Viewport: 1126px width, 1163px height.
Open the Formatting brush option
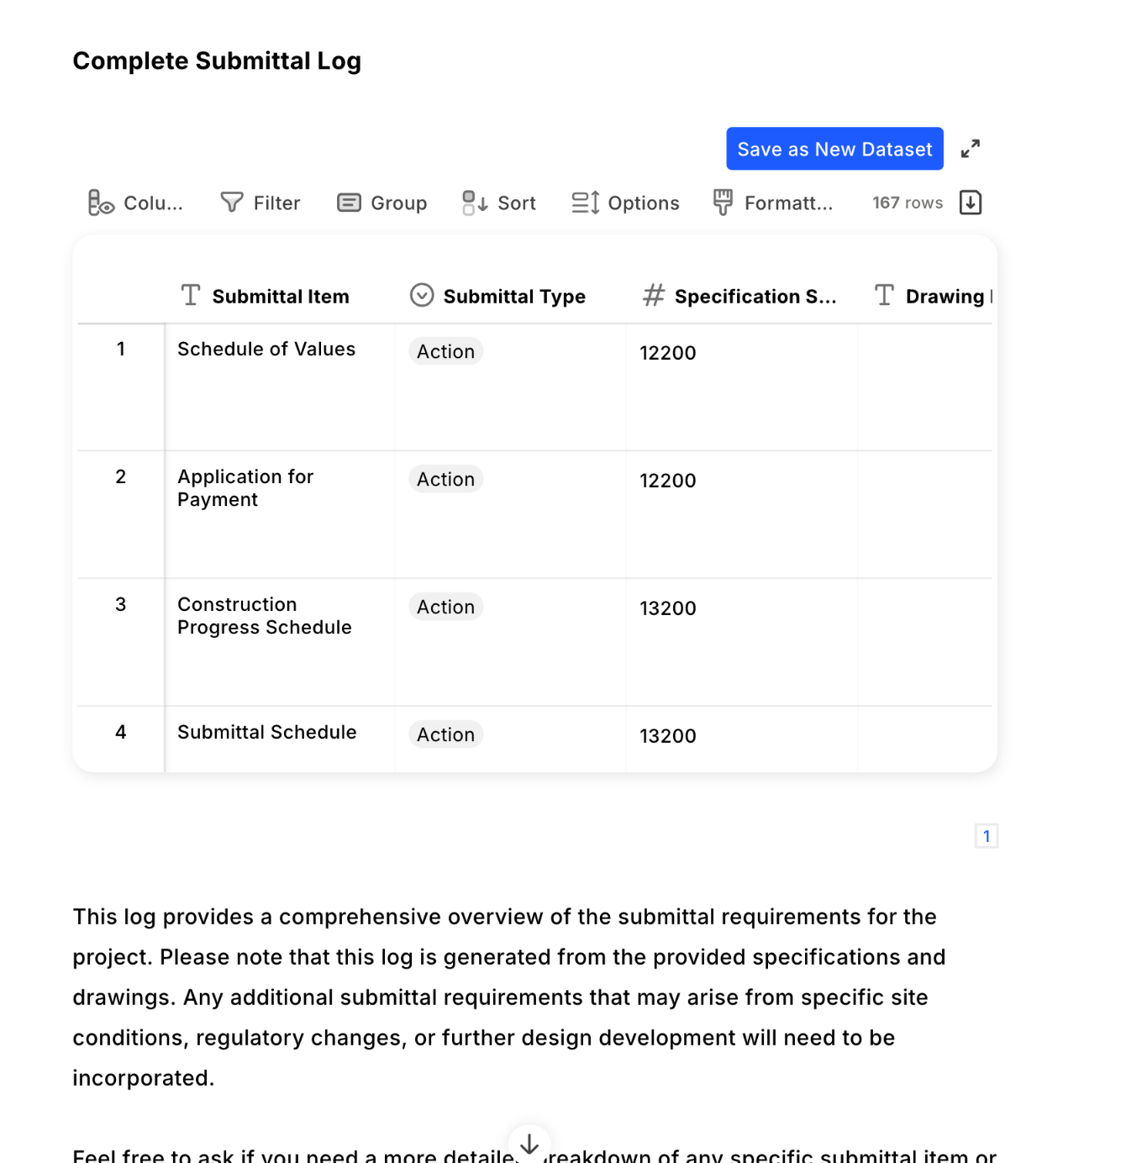(773, 203)
